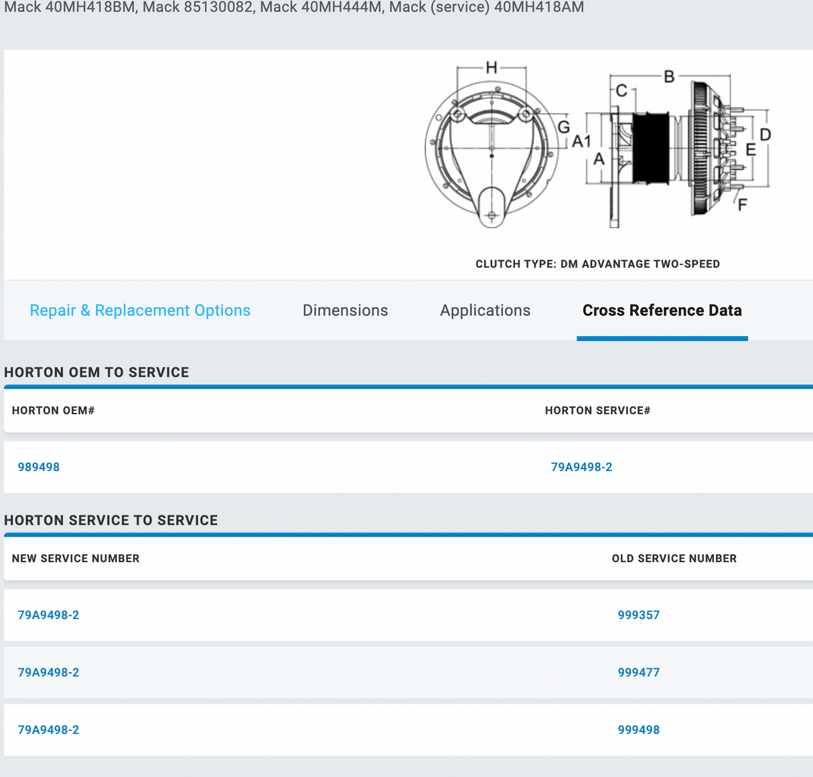Image resolution: width=813 pixels, height=777 pixels.
Task: Click the NEW SERVICE NUMBER column header
Action: [x=76, y=559]
